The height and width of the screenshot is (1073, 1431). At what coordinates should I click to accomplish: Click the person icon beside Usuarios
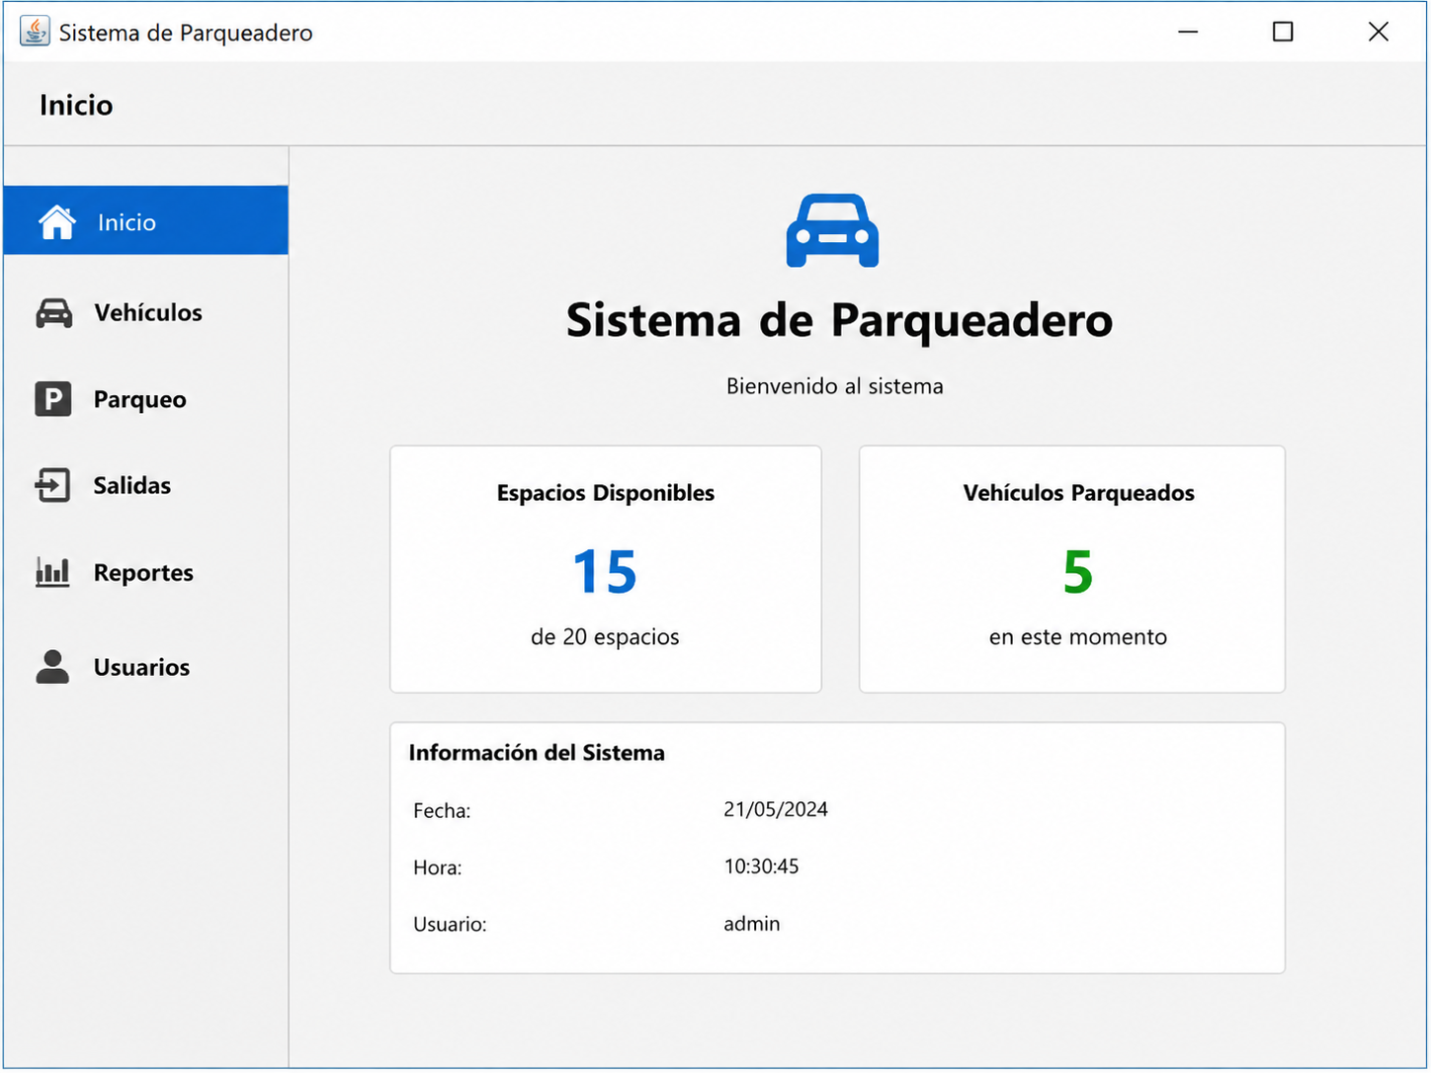(x=52, y=667)
